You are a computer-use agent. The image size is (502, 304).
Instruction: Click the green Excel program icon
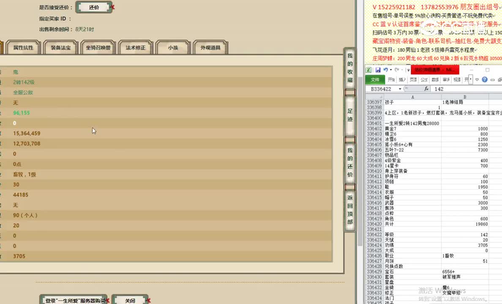(x=369, y=70)
